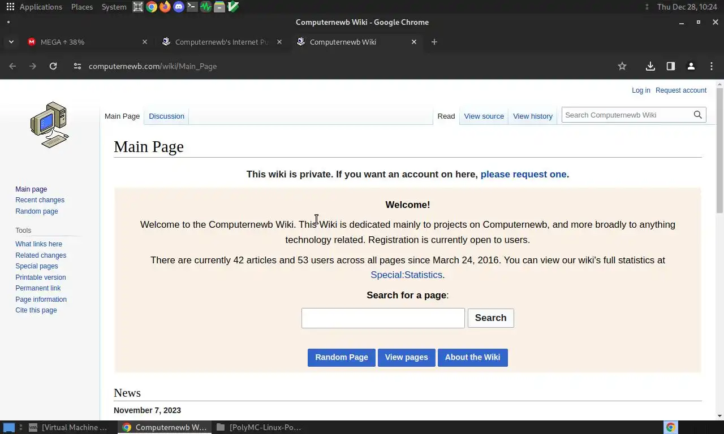Open Printable version link
Viewport: 724px width, 434px height.
(41, 277)
